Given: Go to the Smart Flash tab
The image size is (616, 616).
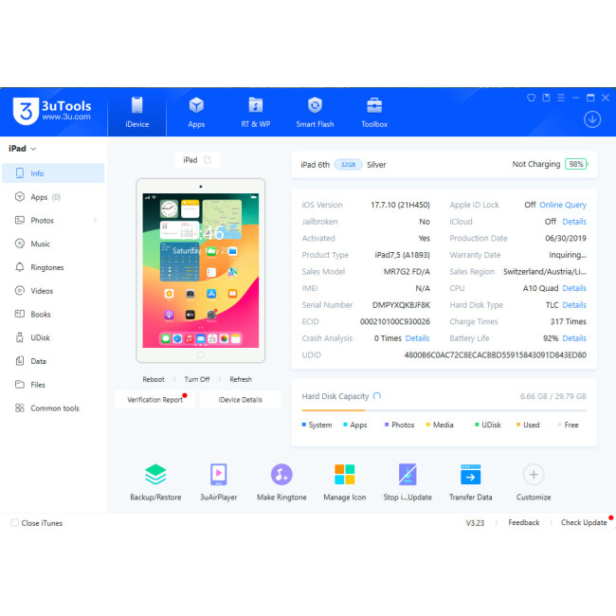Looking at the screenshot, I should 315,113.
